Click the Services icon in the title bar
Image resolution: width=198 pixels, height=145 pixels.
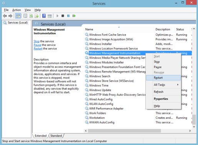coord(4,3)
